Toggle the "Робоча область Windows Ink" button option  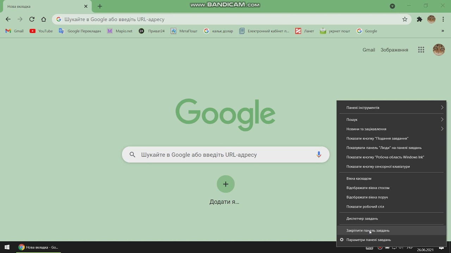pos(391,157)
